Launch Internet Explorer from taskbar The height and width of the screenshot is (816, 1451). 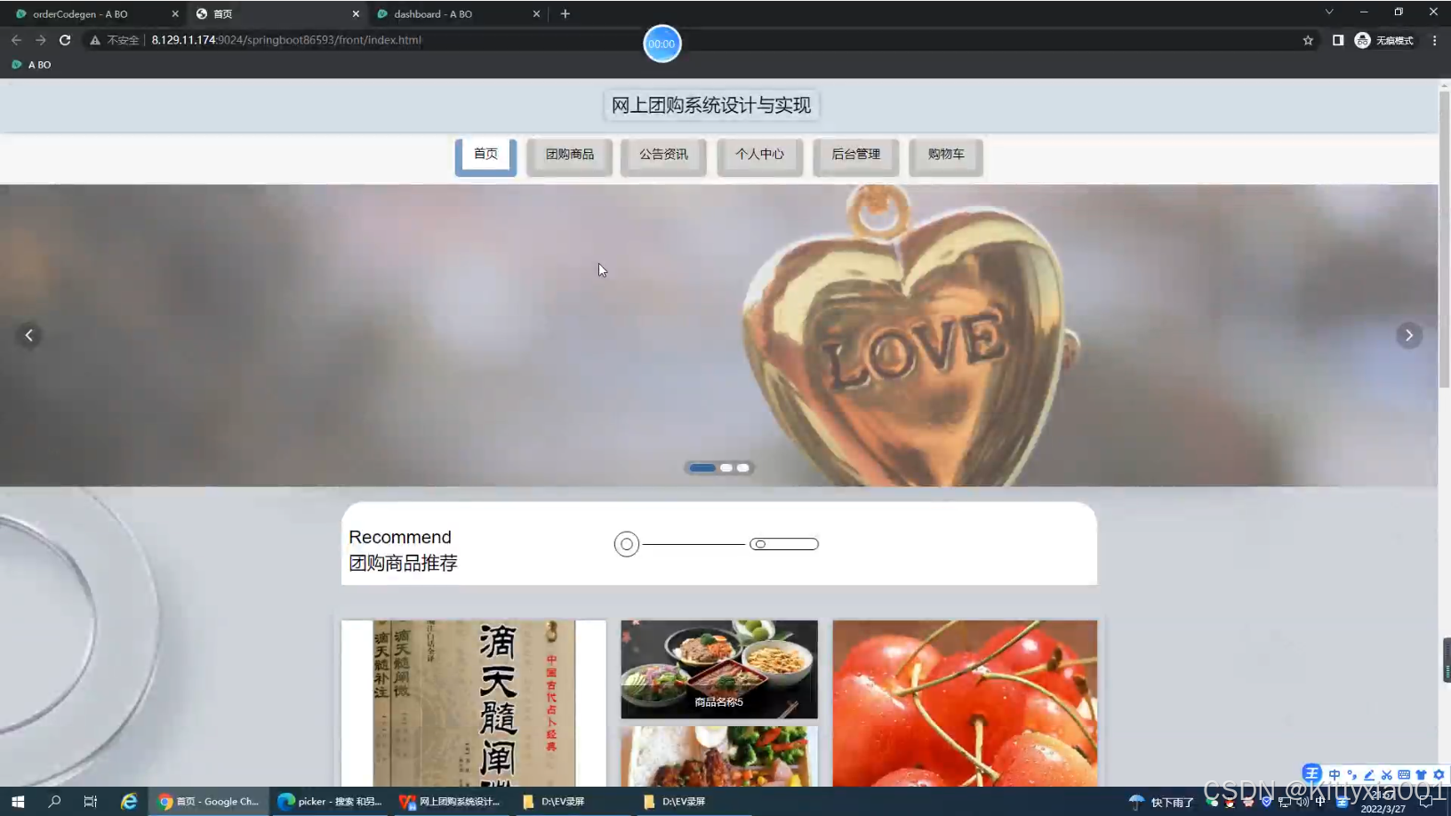129,802
